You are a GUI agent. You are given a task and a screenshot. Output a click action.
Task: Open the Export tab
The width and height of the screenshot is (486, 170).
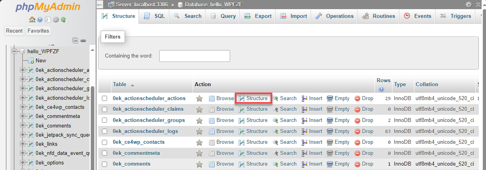[258, 16]
